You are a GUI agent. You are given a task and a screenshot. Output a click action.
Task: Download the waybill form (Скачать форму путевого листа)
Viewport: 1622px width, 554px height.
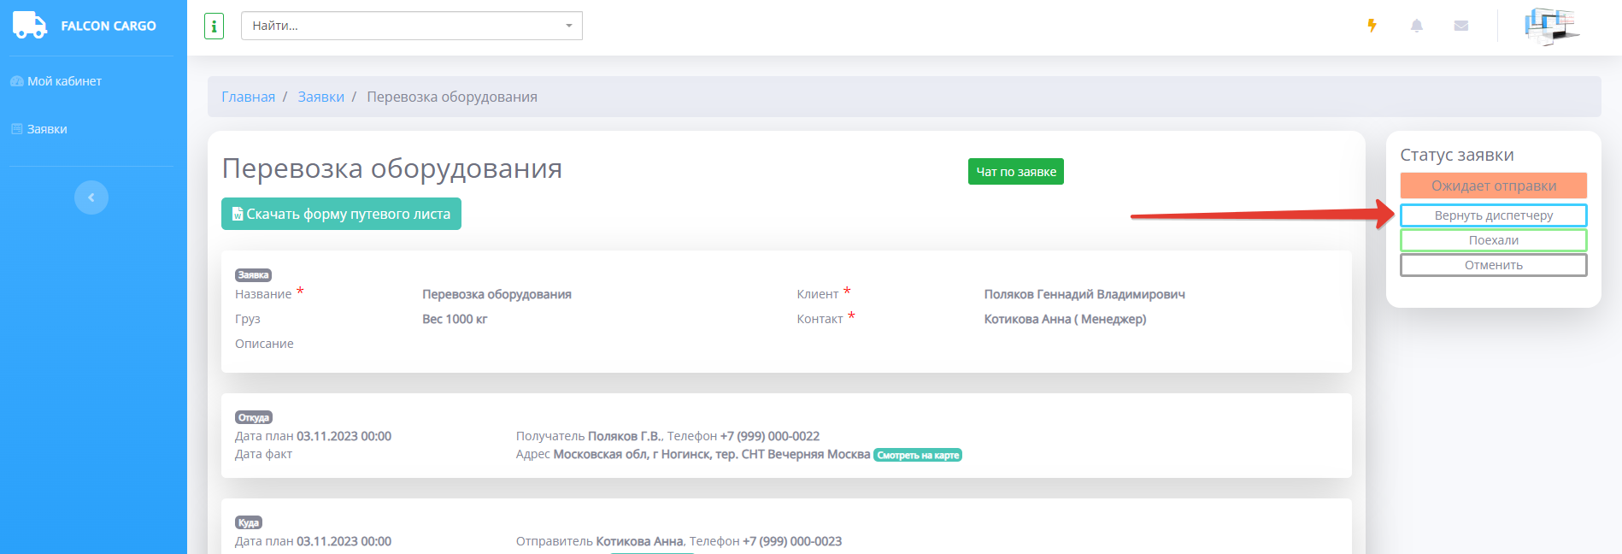tap(341, 214)
